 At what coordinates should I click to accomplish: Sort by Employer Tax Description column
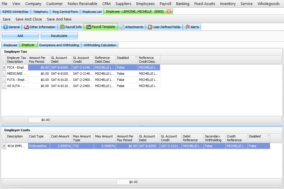(17, 60)
